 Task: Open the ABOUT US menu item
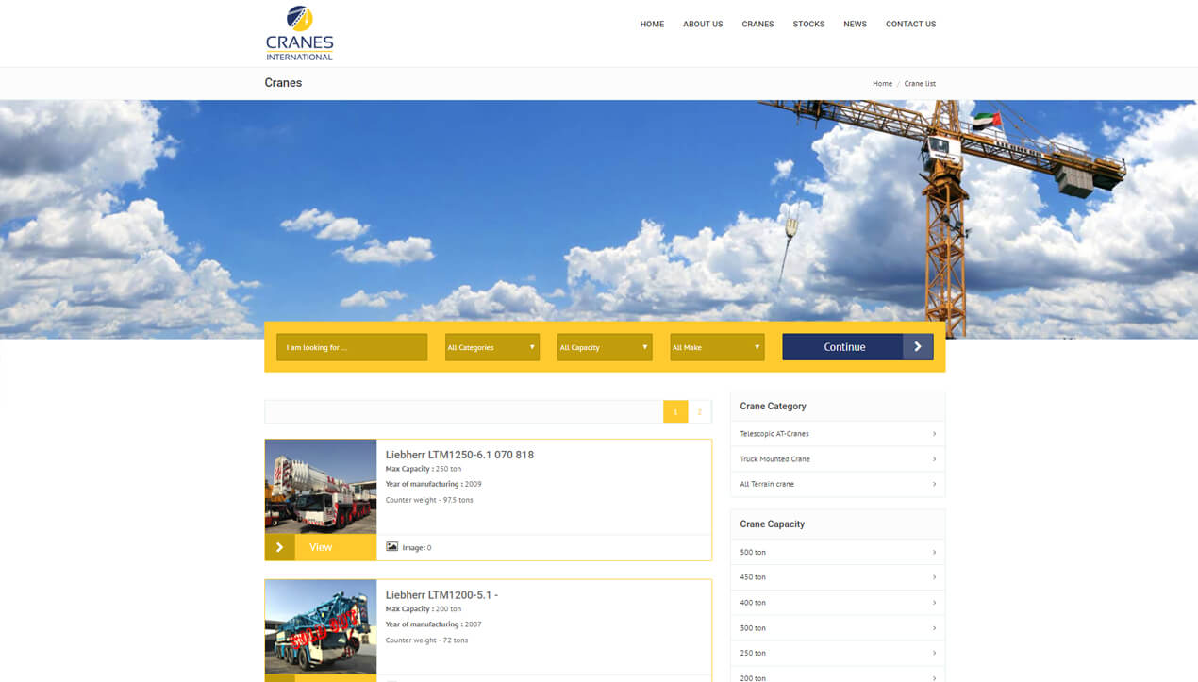(703, 25)
